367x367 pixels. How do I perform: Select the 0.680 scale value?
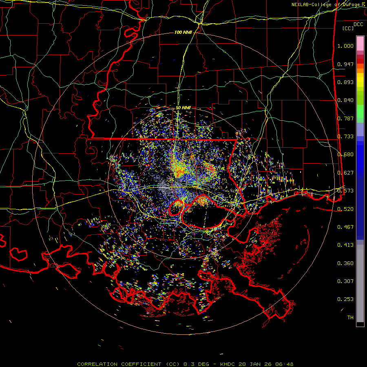[345, 155]
